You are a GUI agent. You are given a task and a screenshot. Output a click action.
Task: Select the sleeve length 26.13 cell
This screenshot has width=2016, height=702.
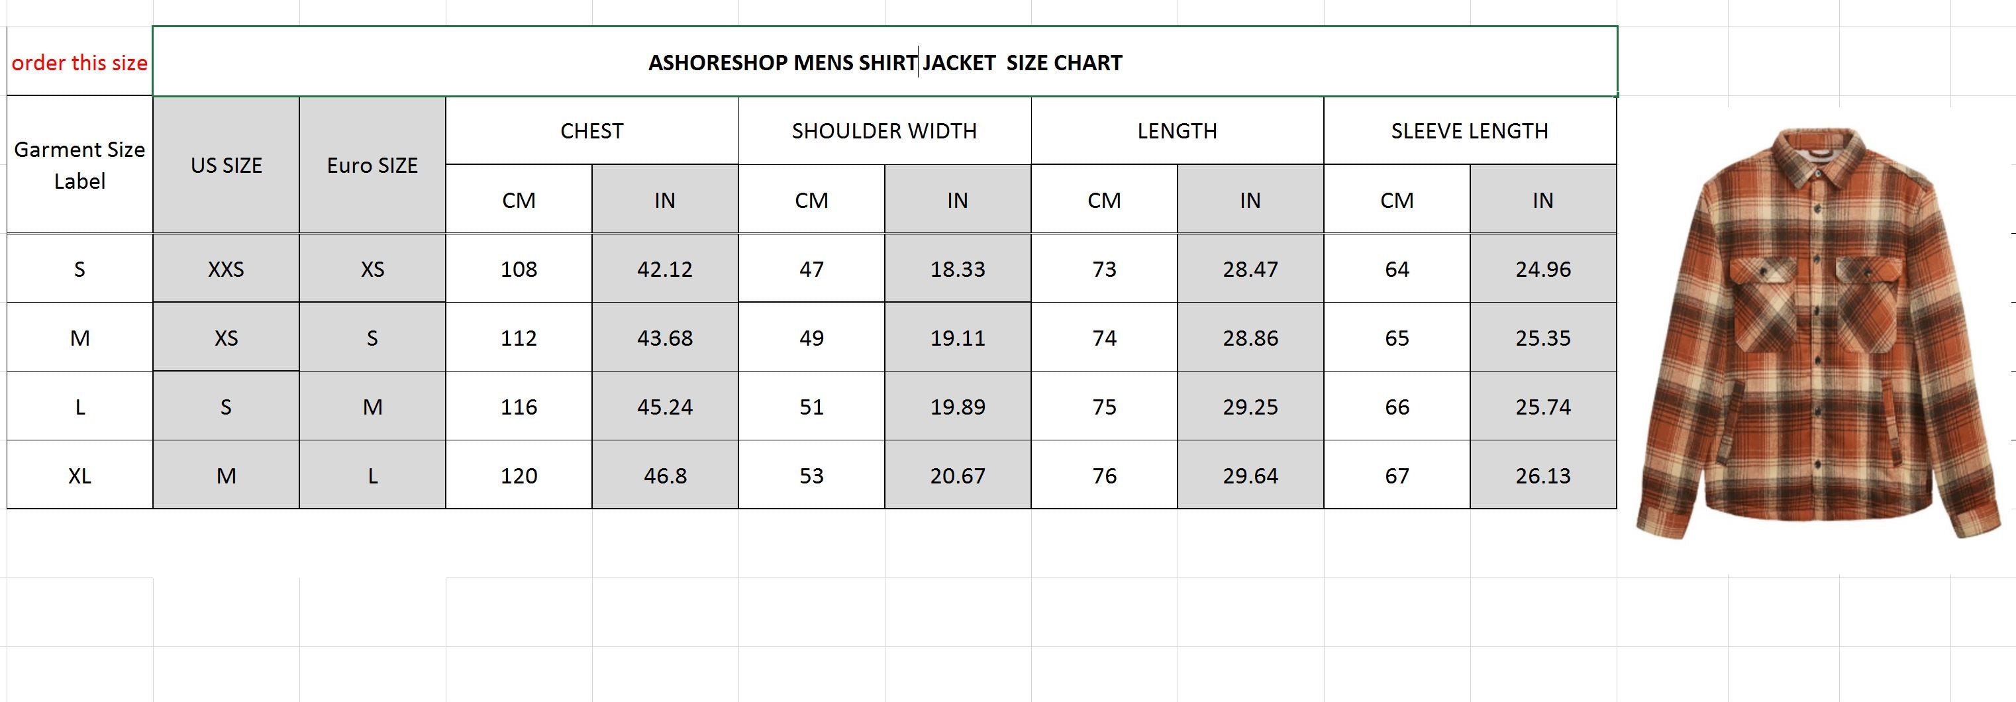click(1543, 476)
